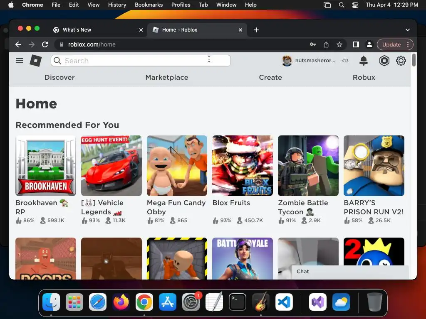Click the search magnifier icon in Roblox
Screen dimensions: 426x319
click(57, 61)
